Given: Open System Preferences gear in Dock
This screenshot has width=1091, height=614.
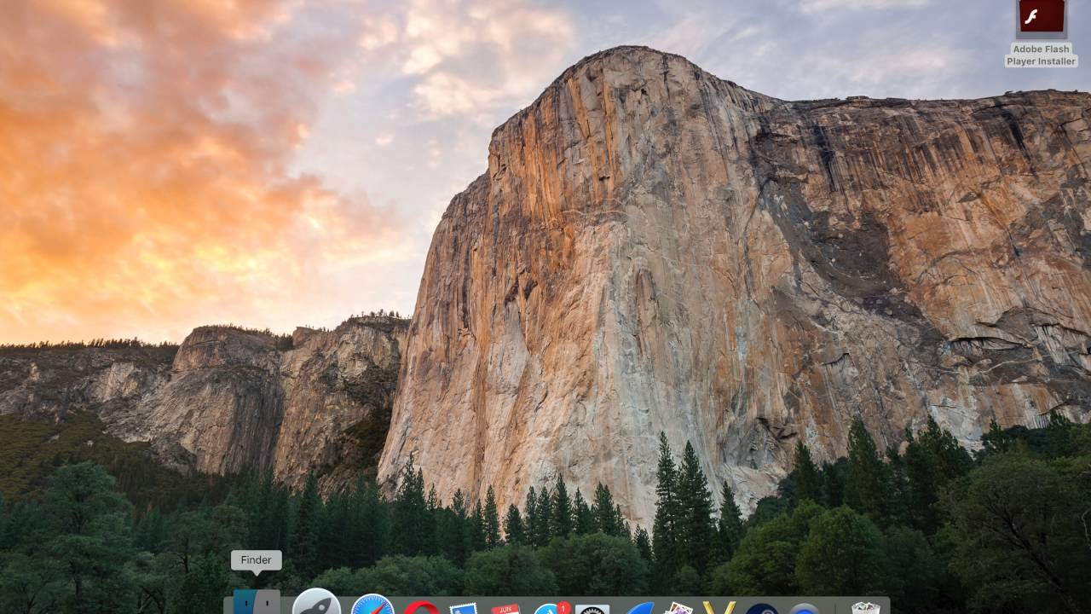Looking at the screenshot, I should (x=592, y=609).
